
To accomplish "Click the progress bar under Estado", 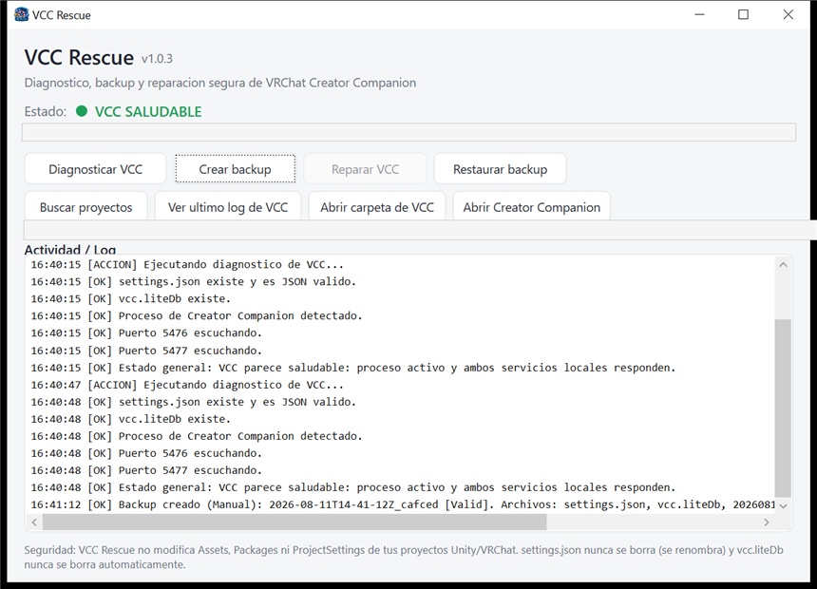I will coord(408,132).
